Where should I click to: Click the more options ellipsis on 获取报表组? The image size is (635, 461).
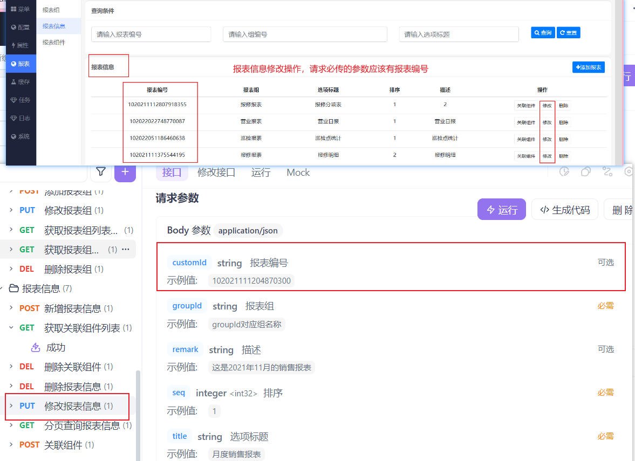[126, 249]
